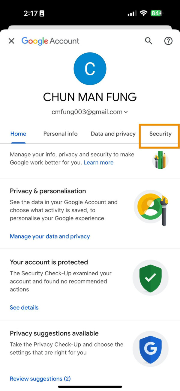180x391 pixels.
Task: Open the Learn more link
Action: pyautogui.click(x=98, y=162)
